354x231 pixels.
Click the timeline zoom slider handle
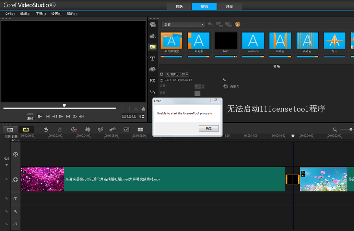coord(351,129)
